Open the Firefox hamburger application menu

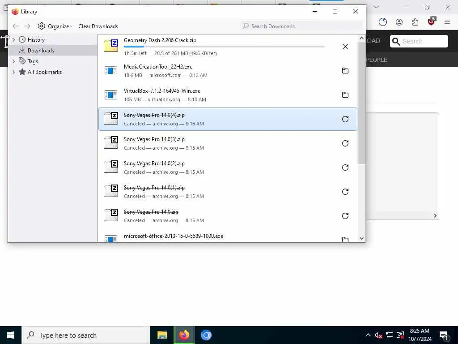coord(447,22)
